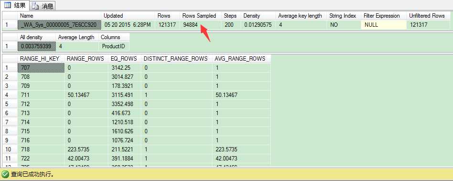The height and width of the screenshot is (181, 453).
Task: Select the Filter Expression column header
Action: point(384,16)
